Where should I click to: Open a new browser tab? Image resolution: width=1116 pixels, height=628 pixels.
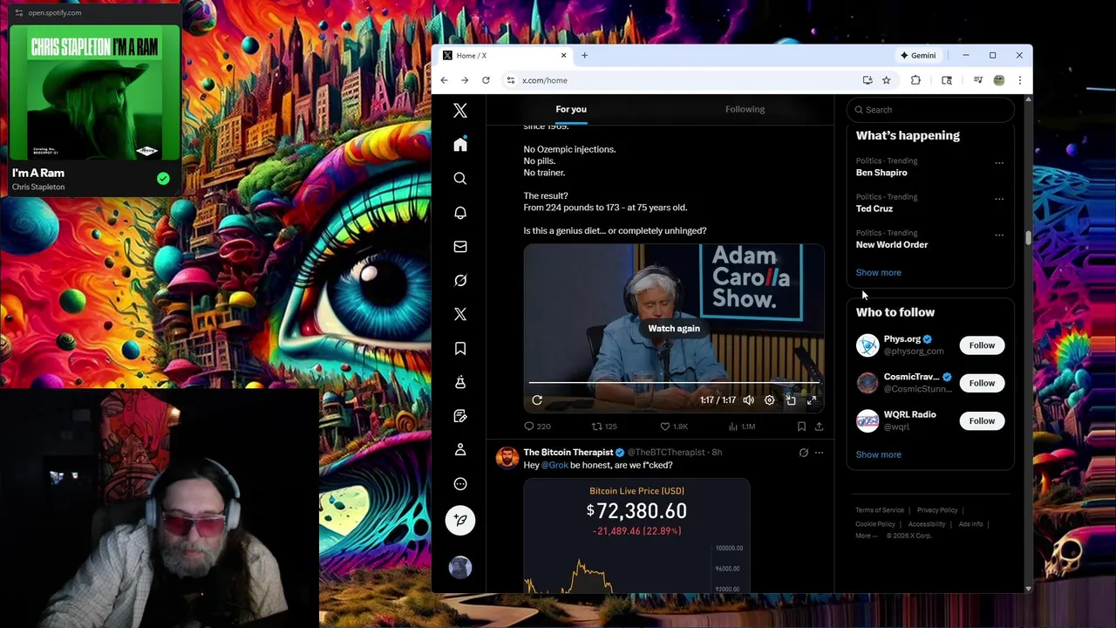[x=584, y=55]
